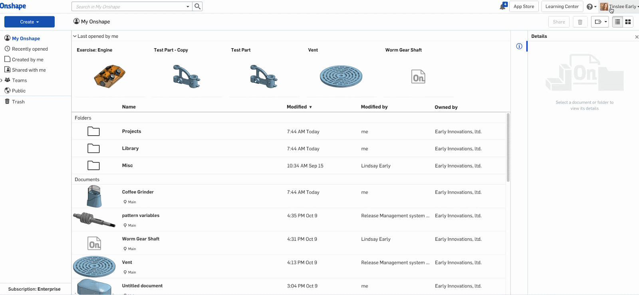Open Shared with me filter
Screen dimensions: 639x295
click(x=29, y=70)
